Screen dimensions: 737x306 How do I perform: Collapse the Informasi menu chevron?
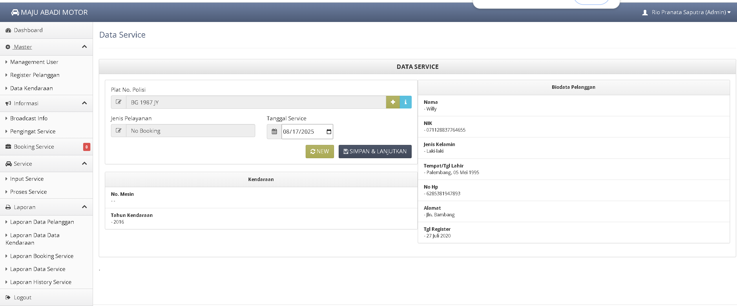point(84,103)
